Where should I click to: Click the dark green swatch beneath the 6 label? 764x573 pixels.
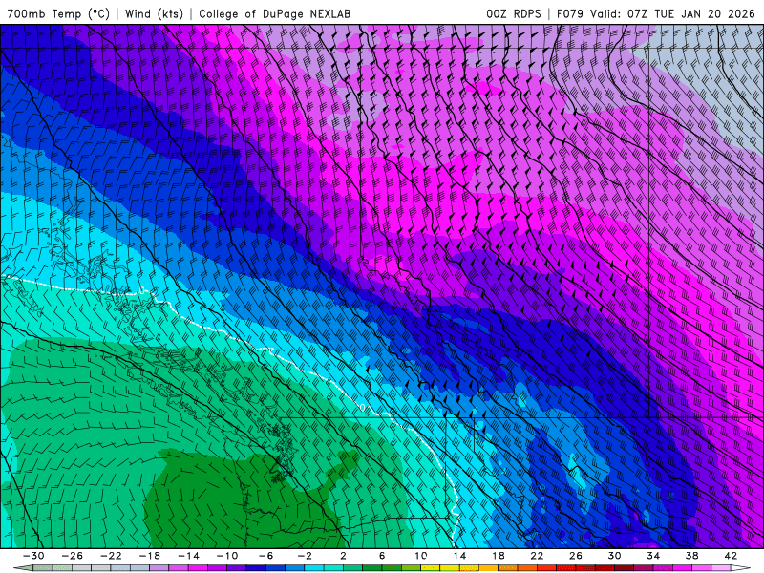372,568
